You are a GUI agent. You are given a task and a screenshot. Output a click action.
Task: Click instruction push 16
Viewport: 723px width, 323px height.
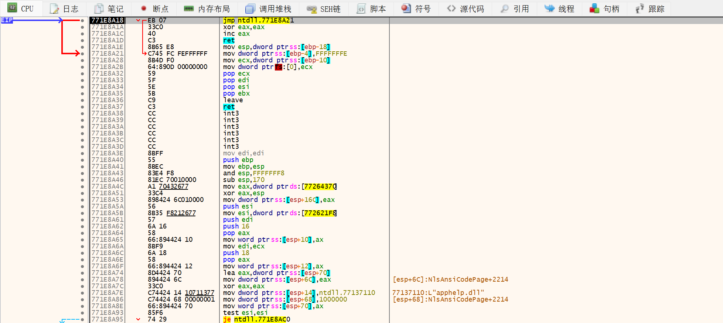tap(236, 226)
